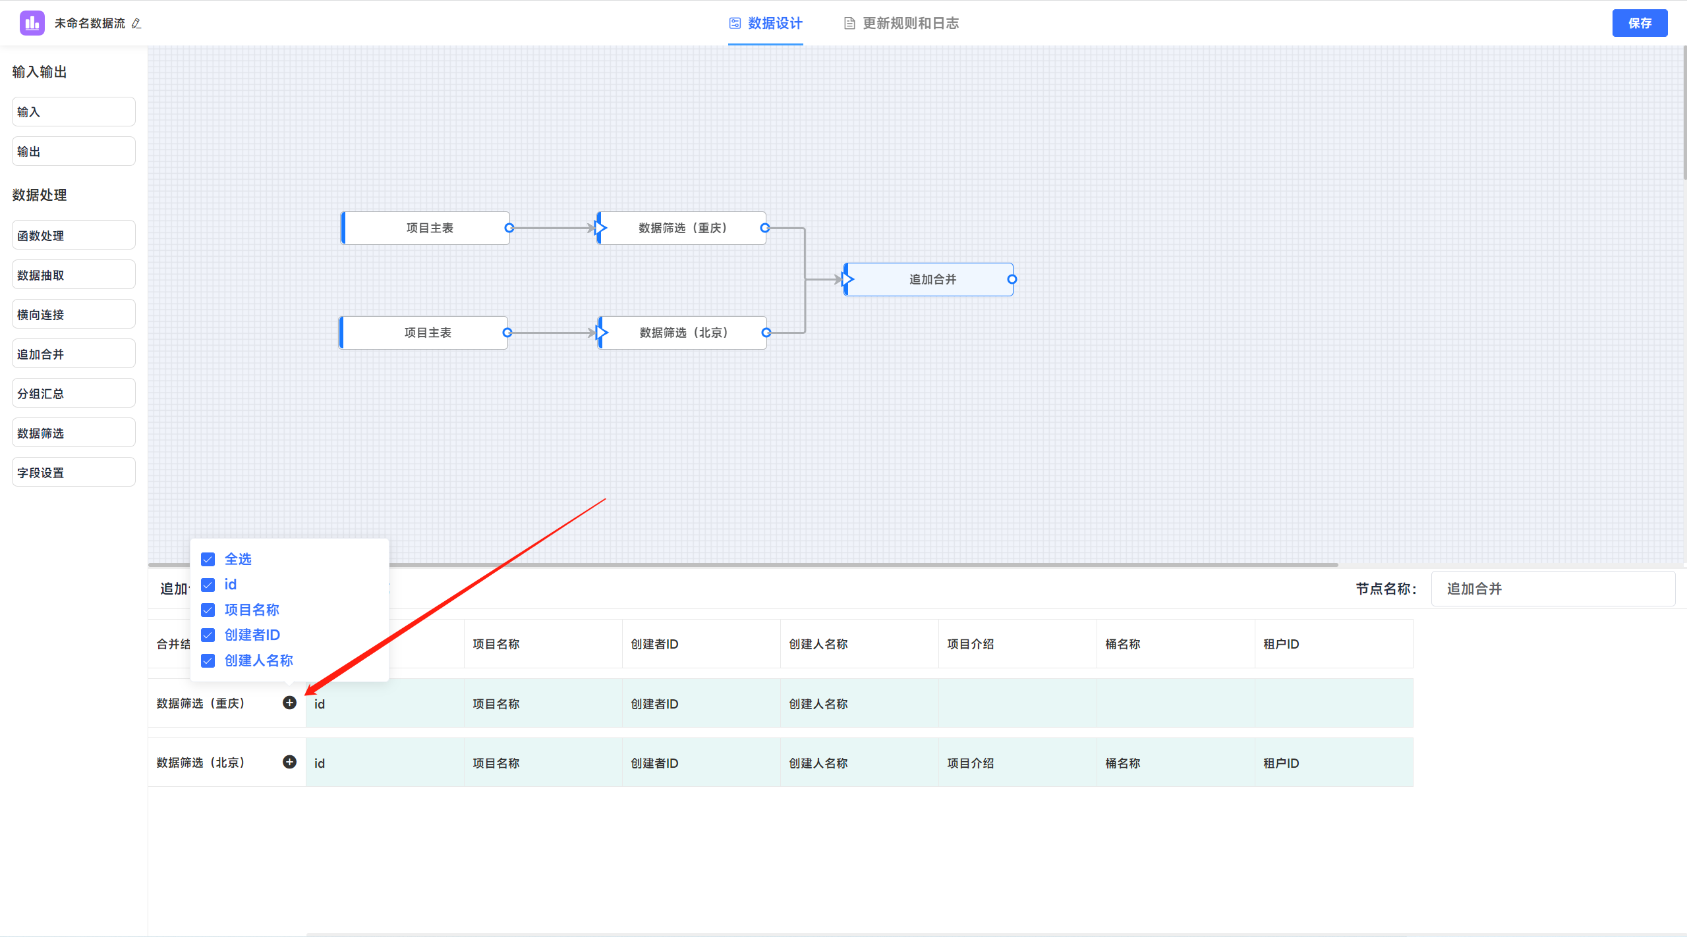
Task: Uncheck the 创建人名称 checkbox
Action: 208,660
